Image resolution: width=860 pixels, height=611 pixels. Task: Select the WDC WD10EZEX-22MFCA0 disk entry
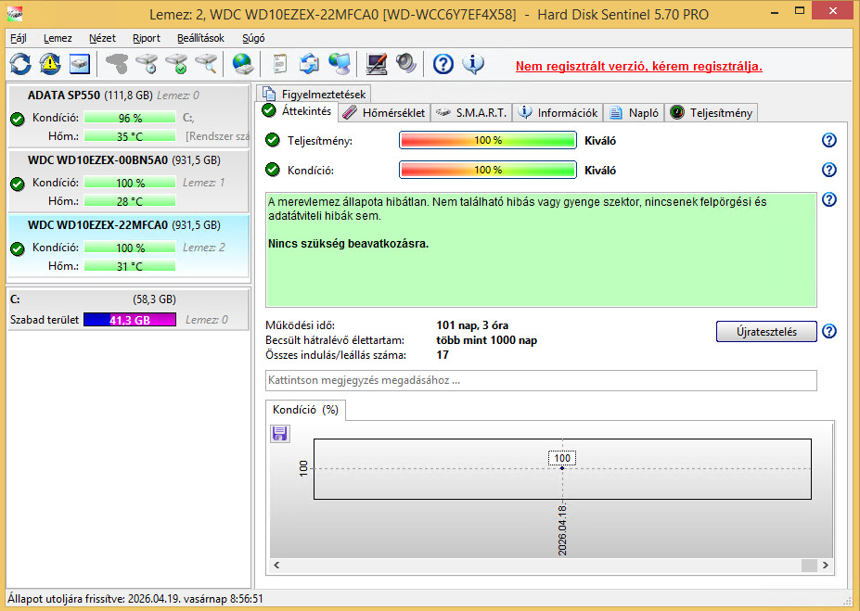[x=128, y=246]
